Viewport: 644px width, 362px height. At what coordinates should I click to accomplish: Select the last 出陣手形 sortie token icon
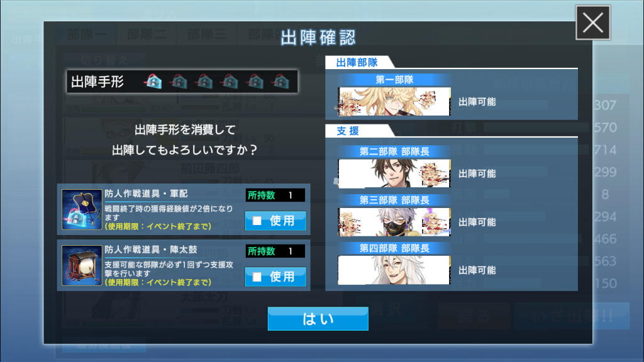coord(280,81)
